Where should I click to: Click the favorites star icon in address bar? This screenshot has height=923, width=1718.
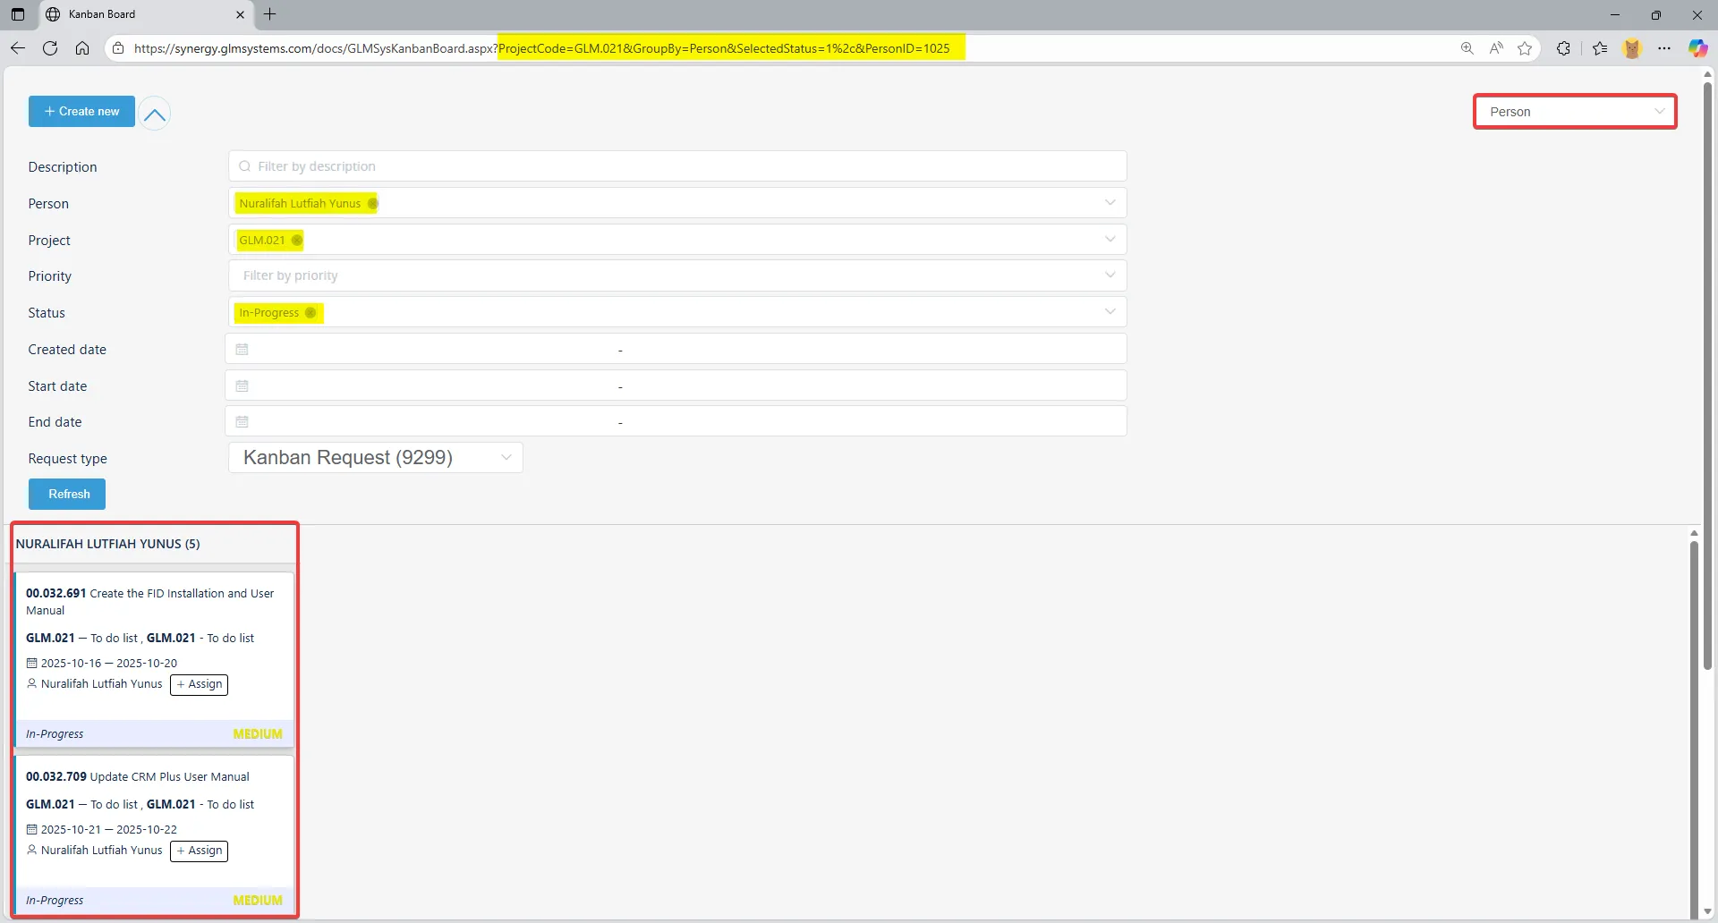pyautogui.click(x=1525, y=48)
